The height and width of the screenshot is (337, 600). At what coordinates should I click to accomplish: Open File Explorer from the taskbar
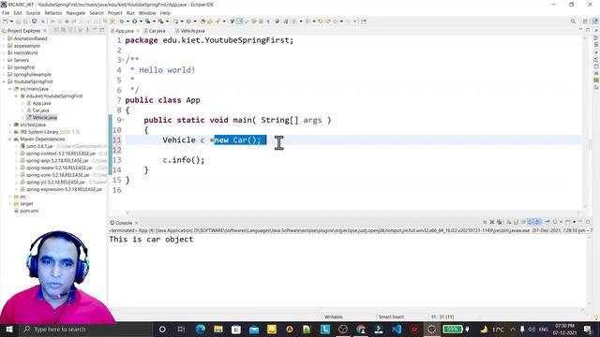pyautogui.click(x=218, y=329)
